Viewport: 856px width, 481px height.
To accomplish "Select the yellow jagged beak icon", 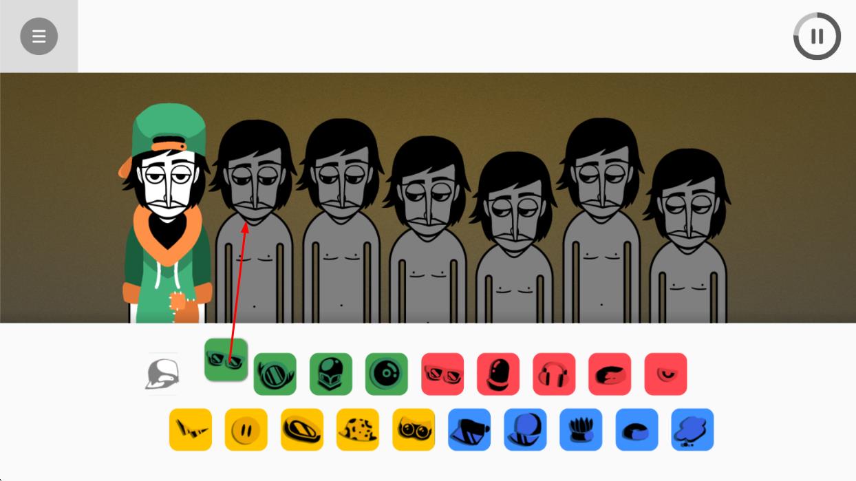I will tap(191, 430).
